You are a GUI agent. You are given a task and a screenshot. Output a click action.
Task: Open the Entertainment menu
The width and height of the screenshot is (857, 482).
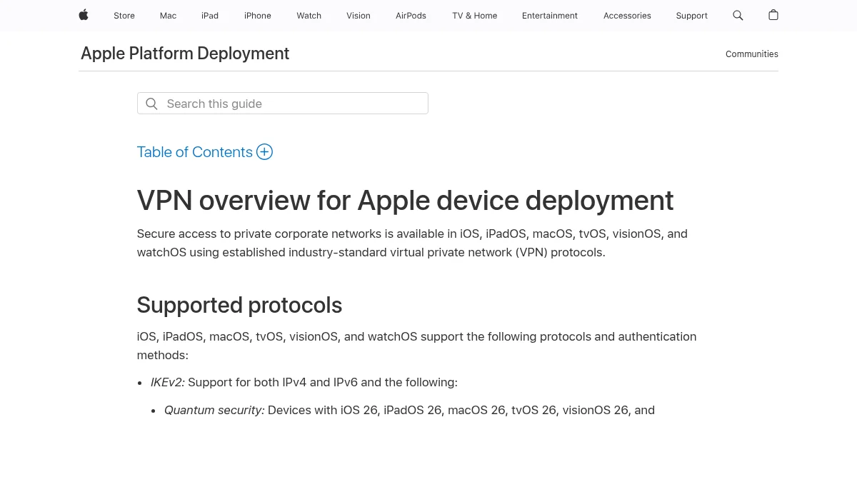click(550, 16)
